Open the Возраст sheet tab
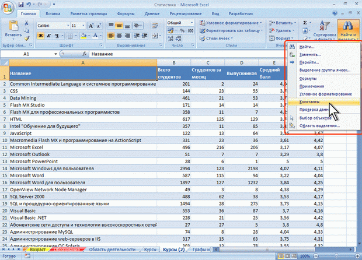Image resolution: width=362 pixels, height=260 pixels. pos(37,250)
